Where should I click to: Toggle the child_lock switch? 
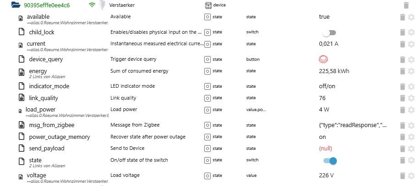click(329, 32)
